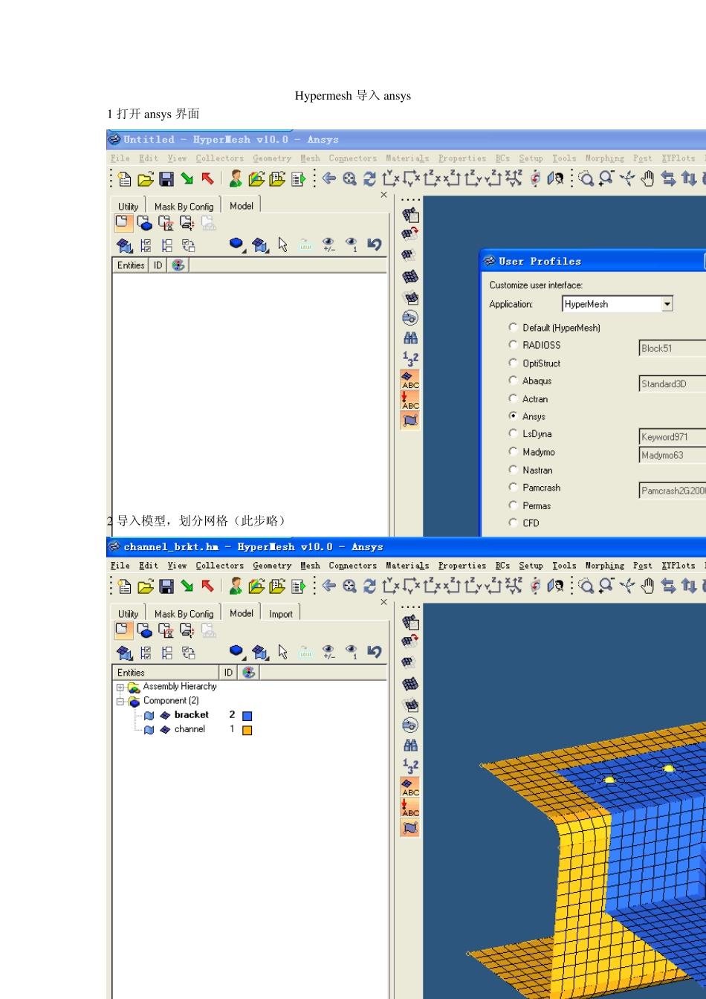Switch to Mask By Config tab in lower window
The image size is (706, 999).
pyautogui.click(x=184, y=614)
